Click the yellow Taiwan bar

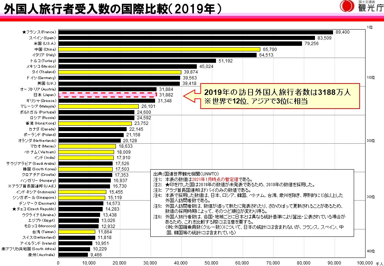(x=76, y=232)
